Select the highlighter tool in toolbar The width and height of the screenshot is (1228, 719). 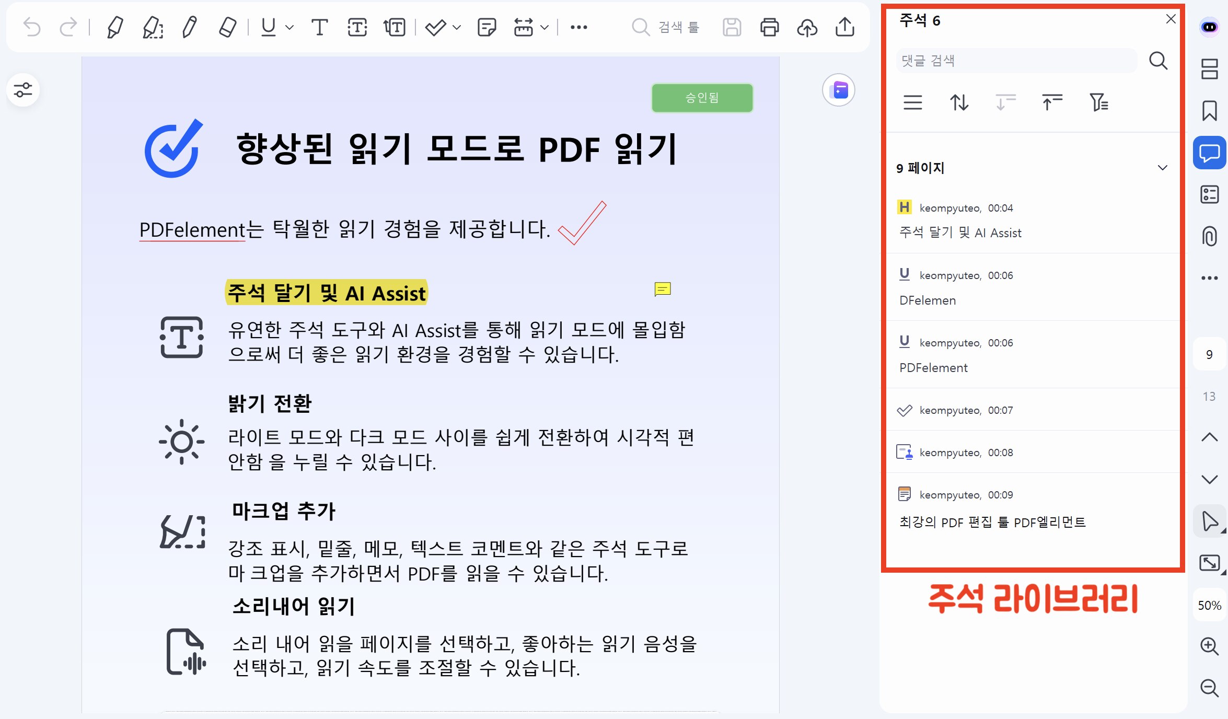coord(114,27)
